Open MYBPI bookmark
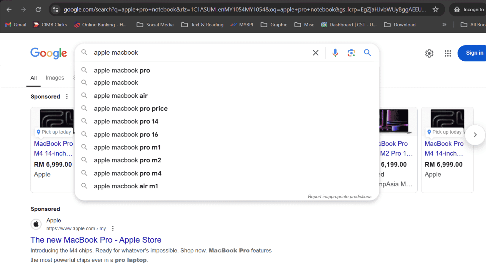The height and width of the screenshot is (273, 486). click(242, 25)
